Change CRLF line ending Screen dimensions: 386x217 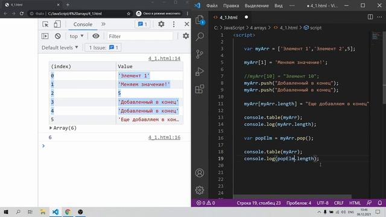[x=339, y=203]
